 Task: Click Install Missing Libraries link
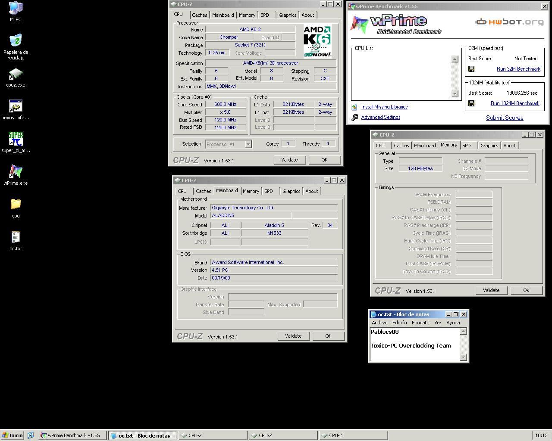[384, 107]
